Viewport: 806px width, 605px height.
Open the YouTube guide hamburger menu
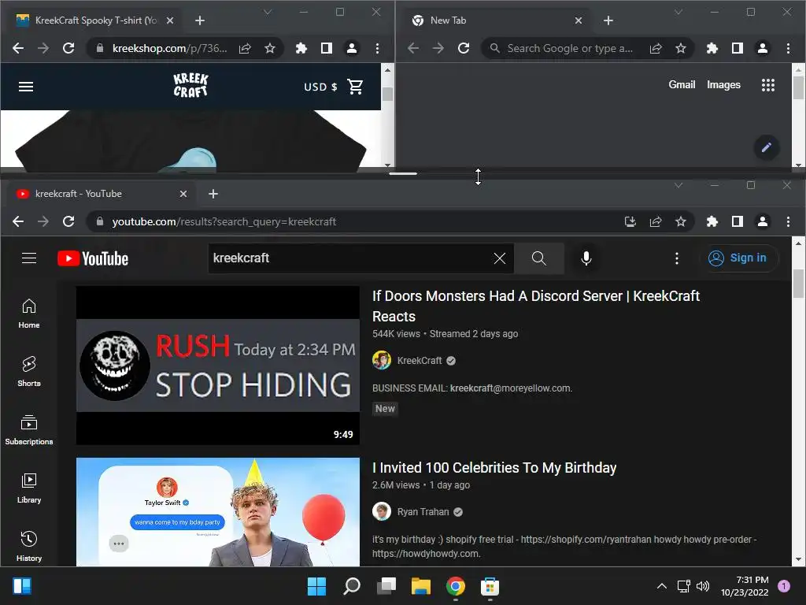click(29, 258)
